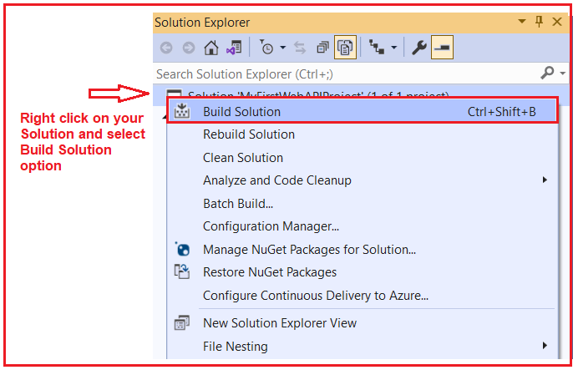The width and height of the screenshot is (573, 370).
Task: Click the Build Solution icon
Action: tap(181, 111)
